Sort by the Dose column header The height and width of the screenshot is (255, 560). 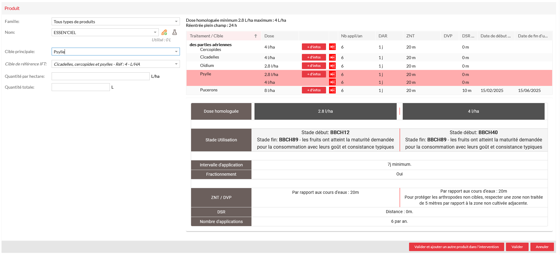pos(269,36)
